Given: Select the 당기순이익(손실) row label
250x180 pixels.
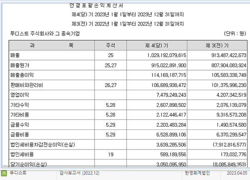Looking at the screenshot, I should [29, 164].
